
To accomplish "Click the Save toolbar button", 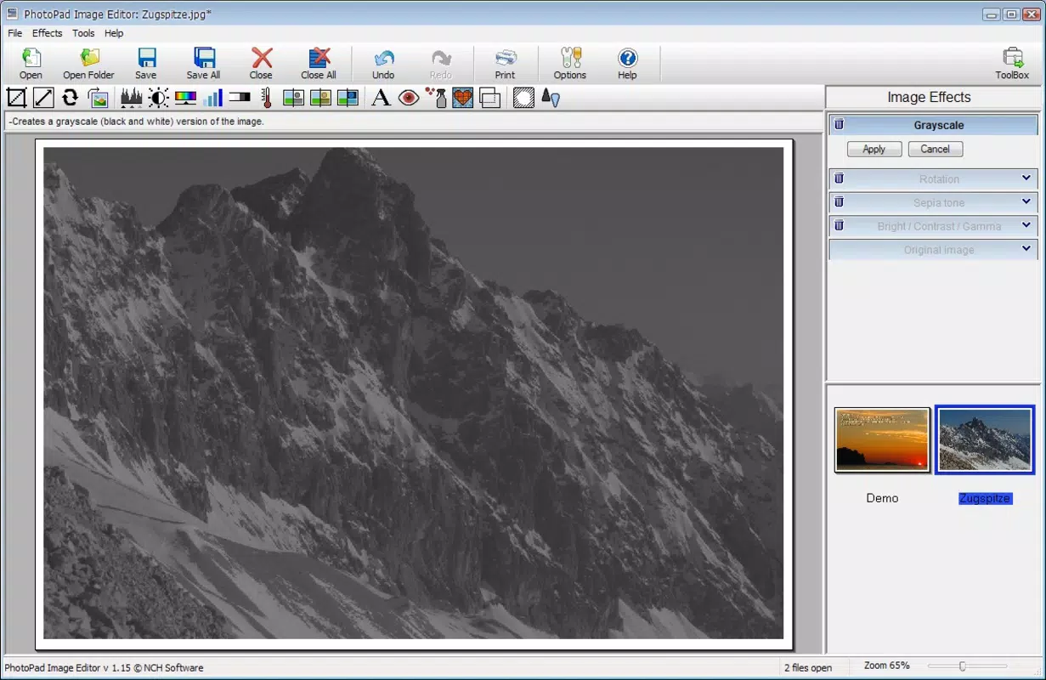I will (x=146, y=64).
